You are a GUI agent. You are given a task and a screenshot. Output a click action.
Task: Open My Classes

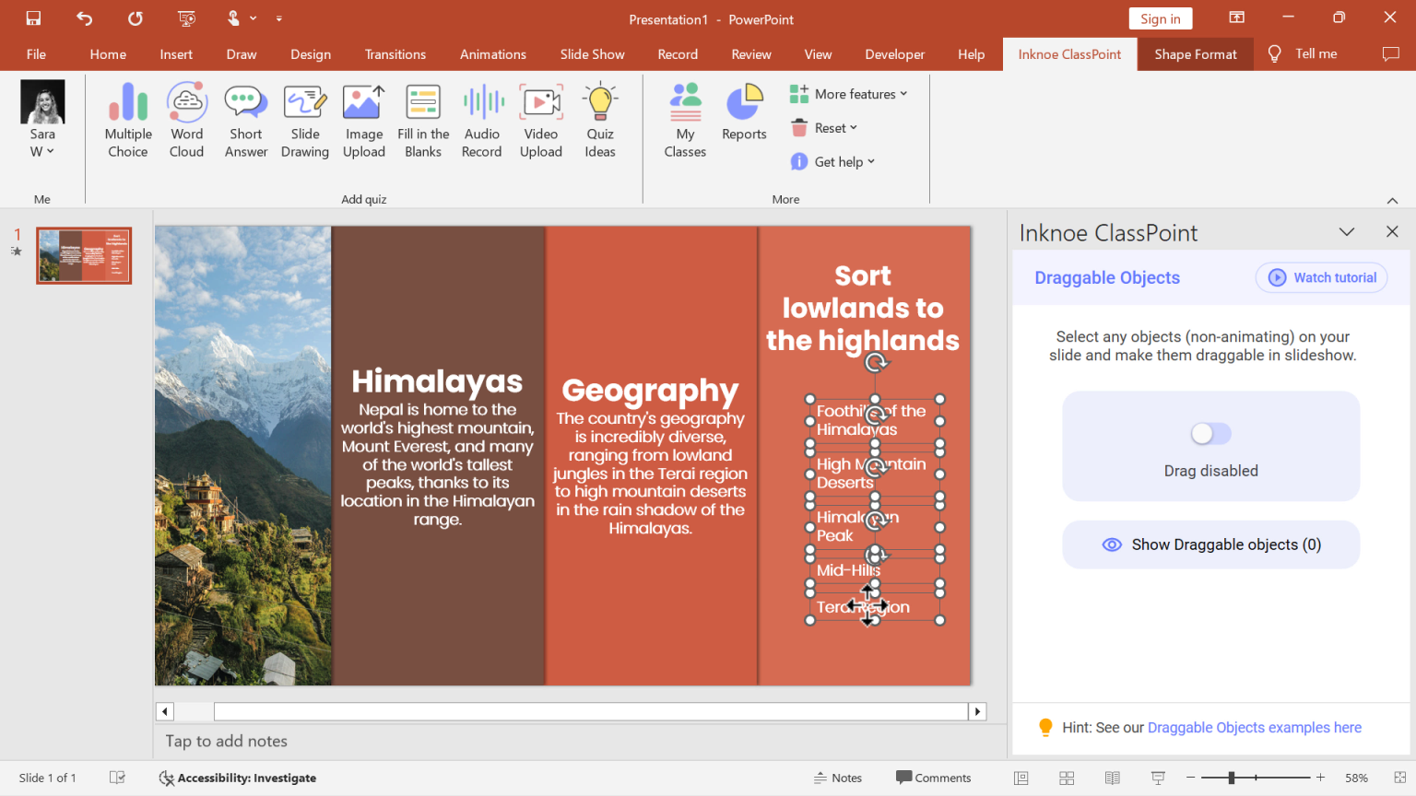[x=685, y=120]
